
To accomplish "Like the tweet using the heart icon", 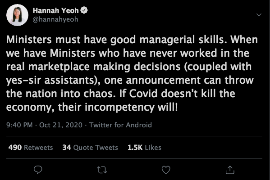I will coord(166,170).
